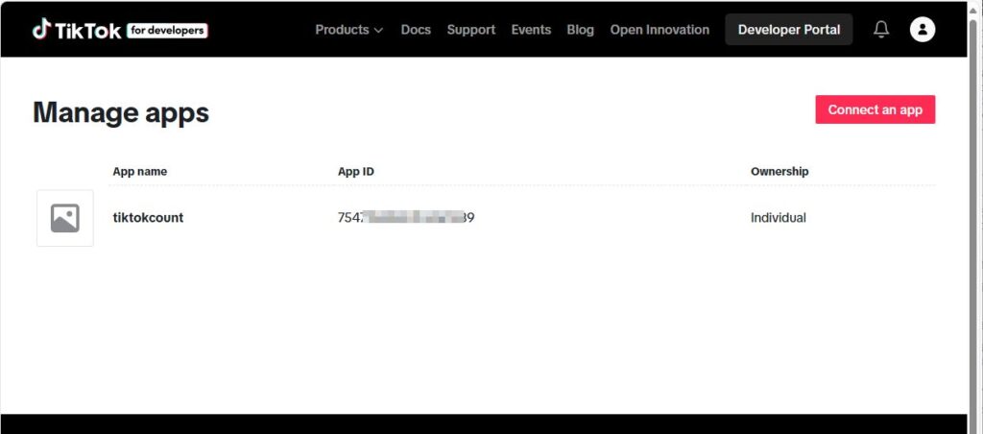The image size is (983, 434).
Task: Open the user profile avatar menu
Action: coord(922,30)
